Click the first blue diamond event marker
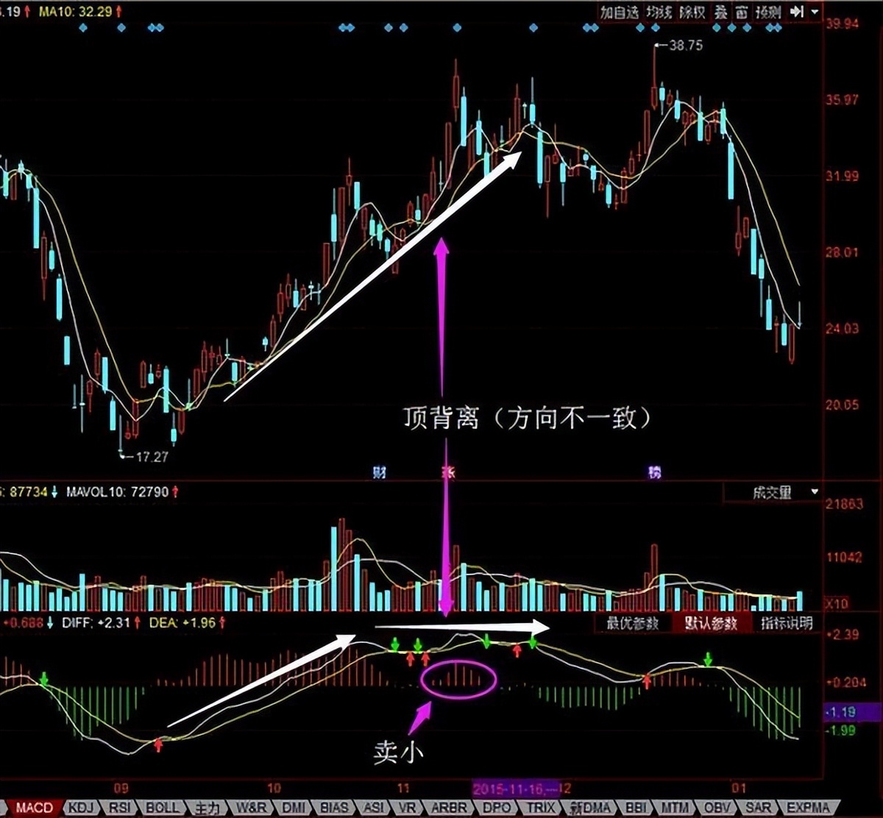883x818 pixels. point(82,28)
